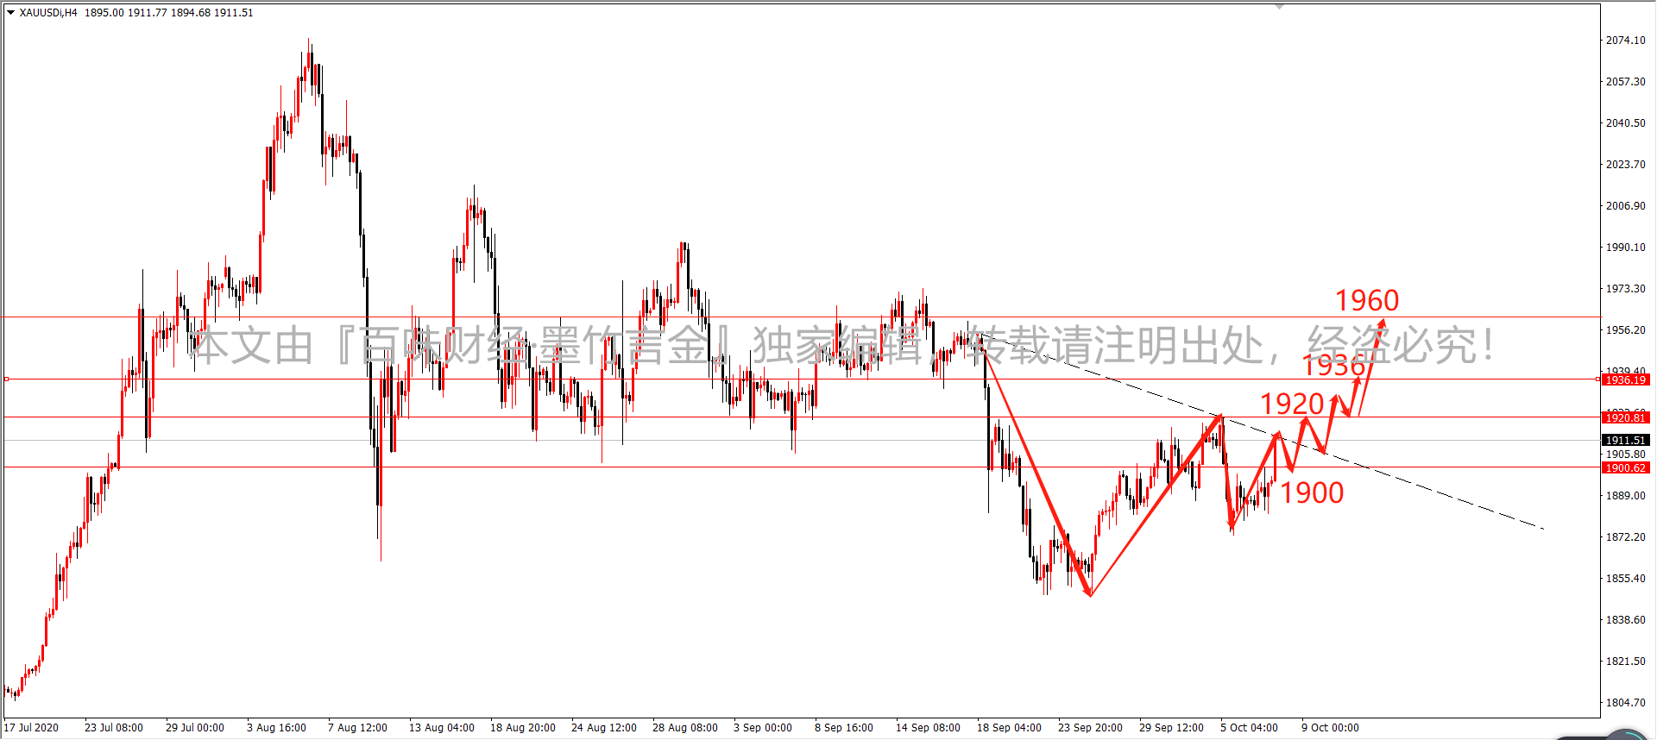Click the 23 Jul 08:00 time label

click(x=114, y=728)
